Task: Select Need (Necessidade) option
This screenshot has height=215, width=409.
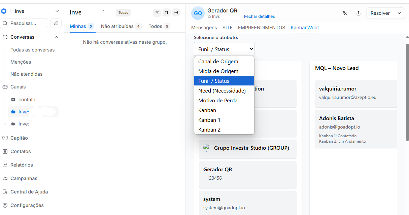Action: pyautogui.click(x=224, y=91)
